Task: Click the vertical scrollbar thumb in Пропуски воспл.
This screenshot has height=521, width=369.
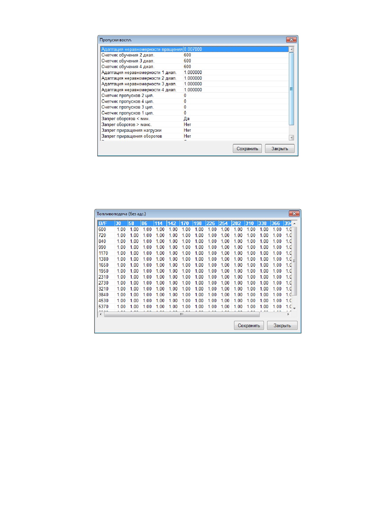Action: (292, 89)
